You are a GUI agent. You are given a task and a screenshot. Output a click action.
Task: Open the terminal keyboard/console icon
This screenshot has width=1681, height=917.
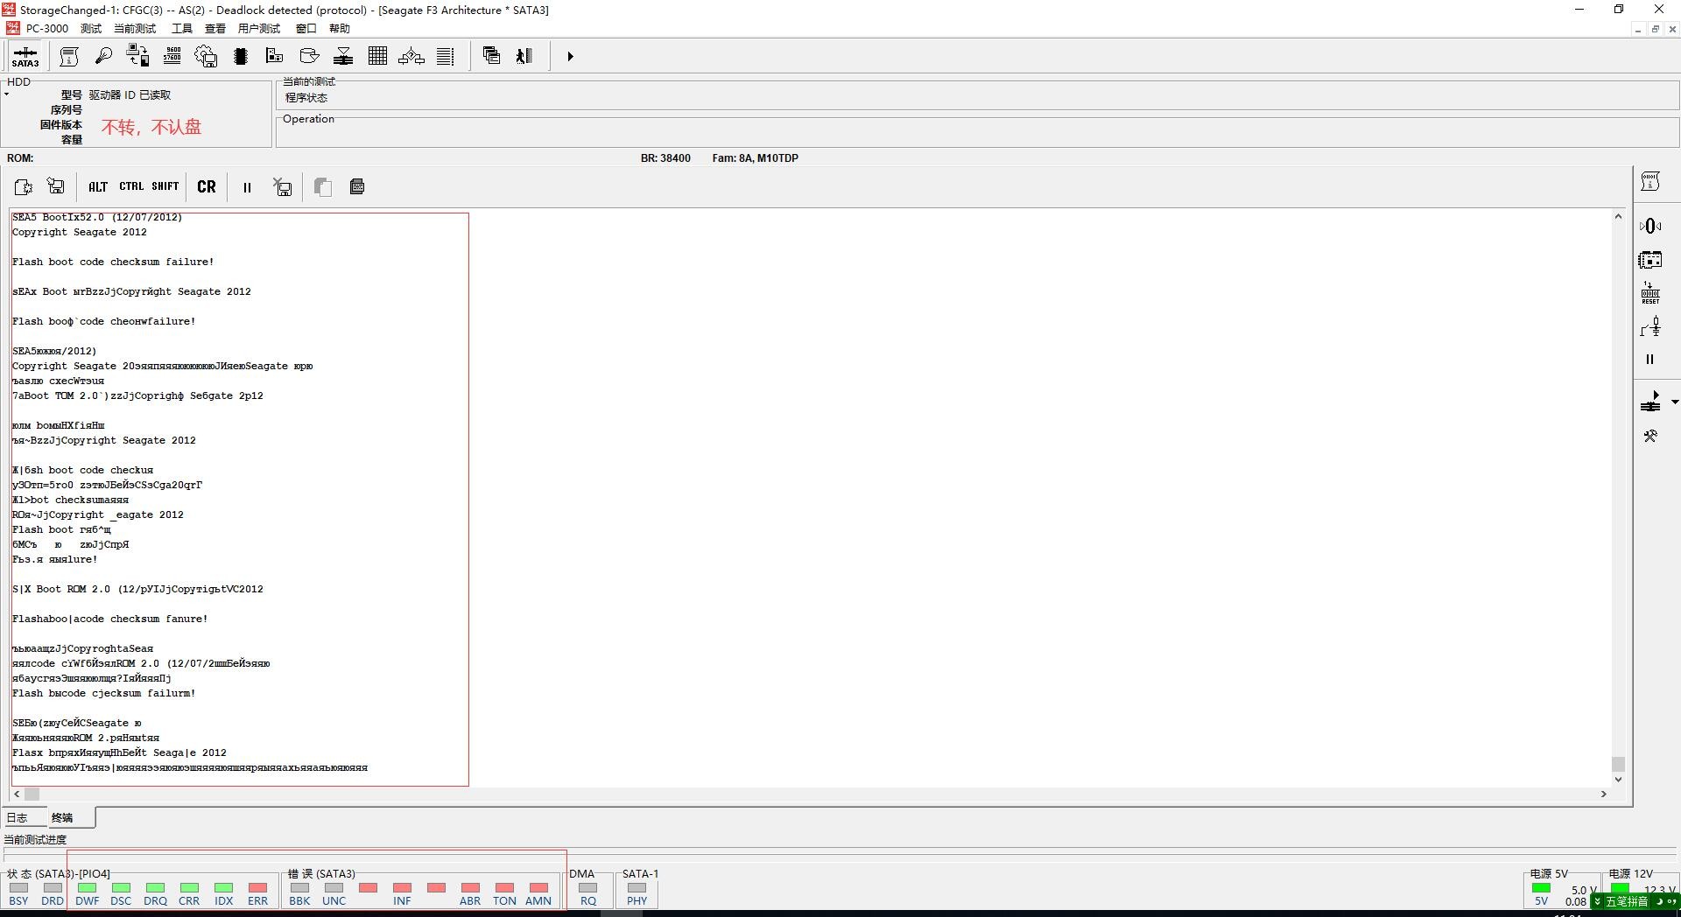click(357, 186)
